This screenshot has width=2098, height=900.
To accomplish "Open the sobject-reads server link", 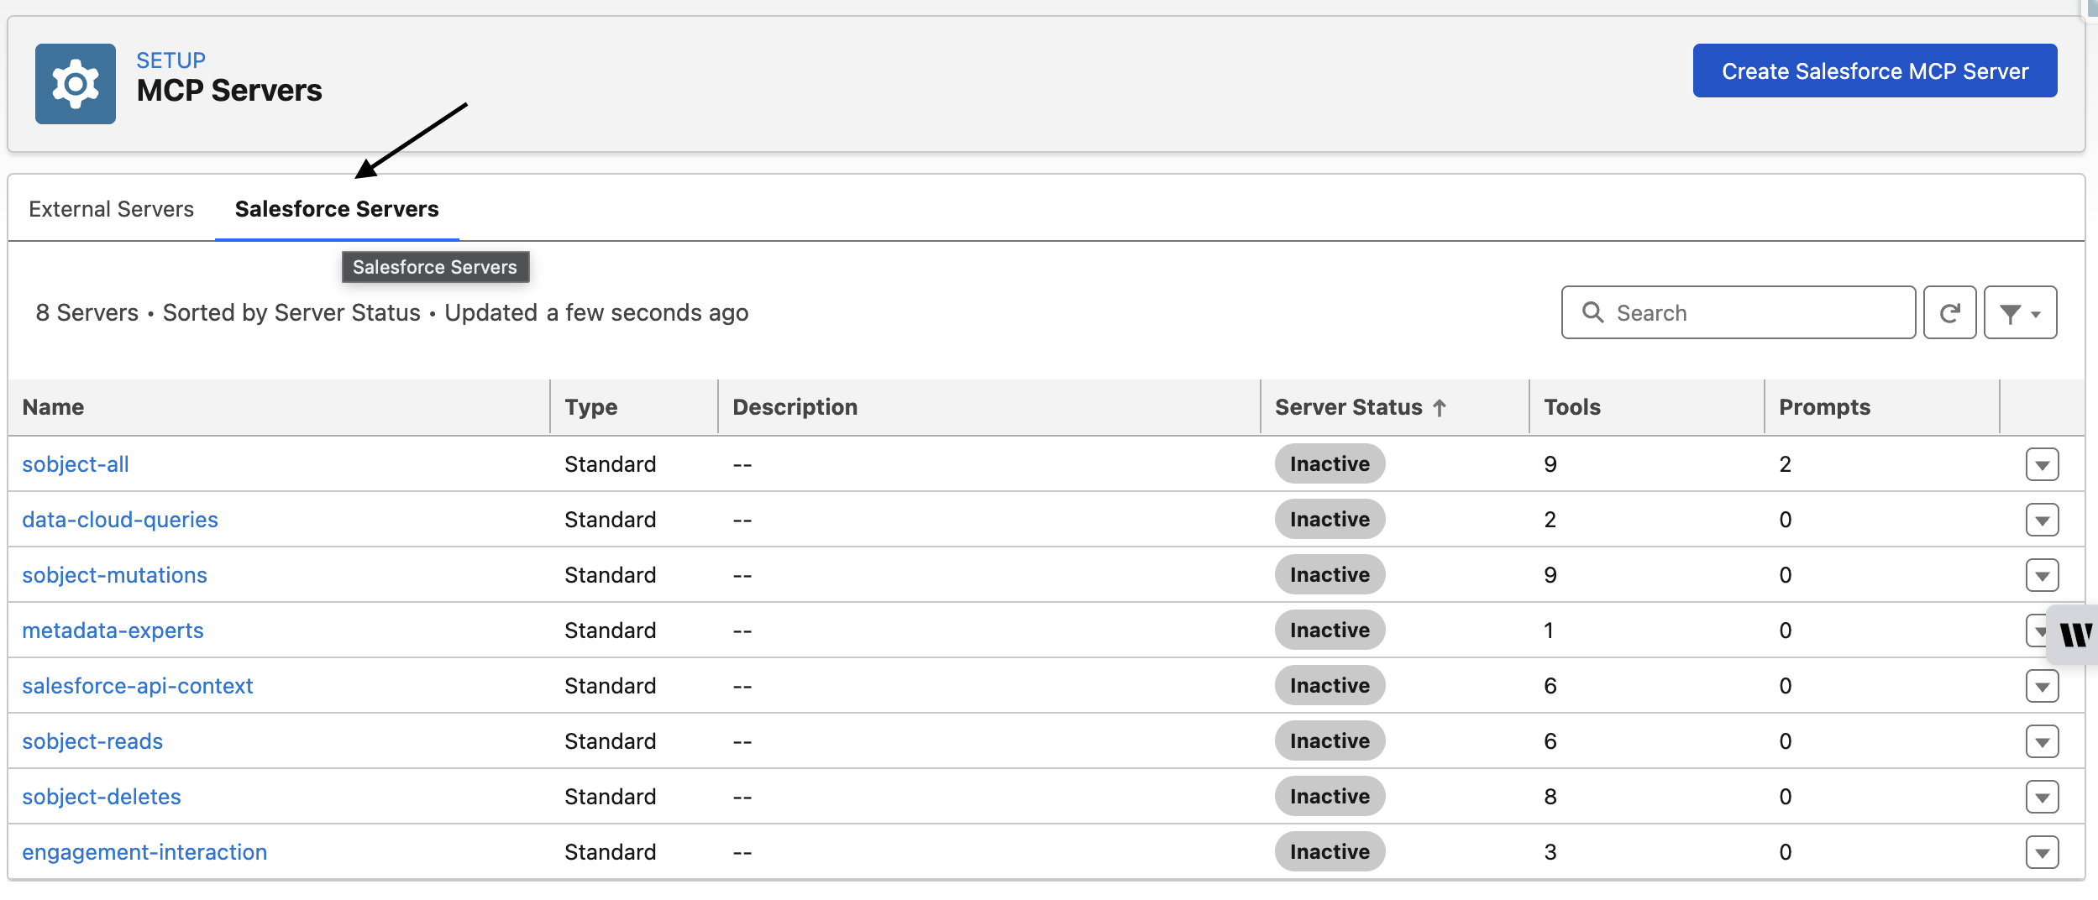I will point(92,740).
